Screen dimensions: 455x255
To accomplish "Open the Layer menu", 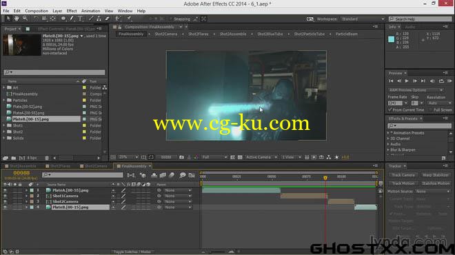I will (x=57, y=11).
